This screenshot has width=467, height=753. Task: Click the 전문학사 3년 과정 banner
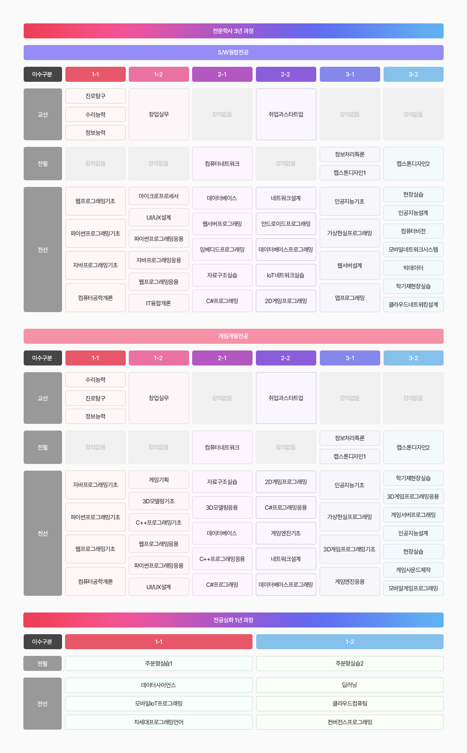coord(233,31)
